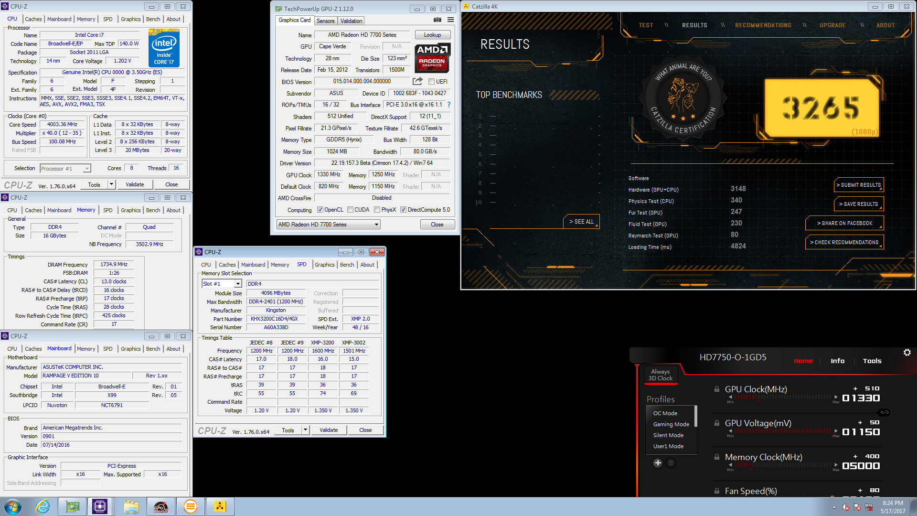Screen dimensions: 917x516
Task: Open the Info tab in GPU Tweak
Action: coord(837,361)
